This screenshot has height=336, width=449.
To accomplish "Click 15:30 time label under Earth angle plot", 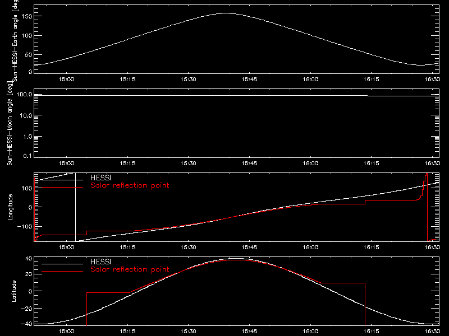I will [189, 80].
